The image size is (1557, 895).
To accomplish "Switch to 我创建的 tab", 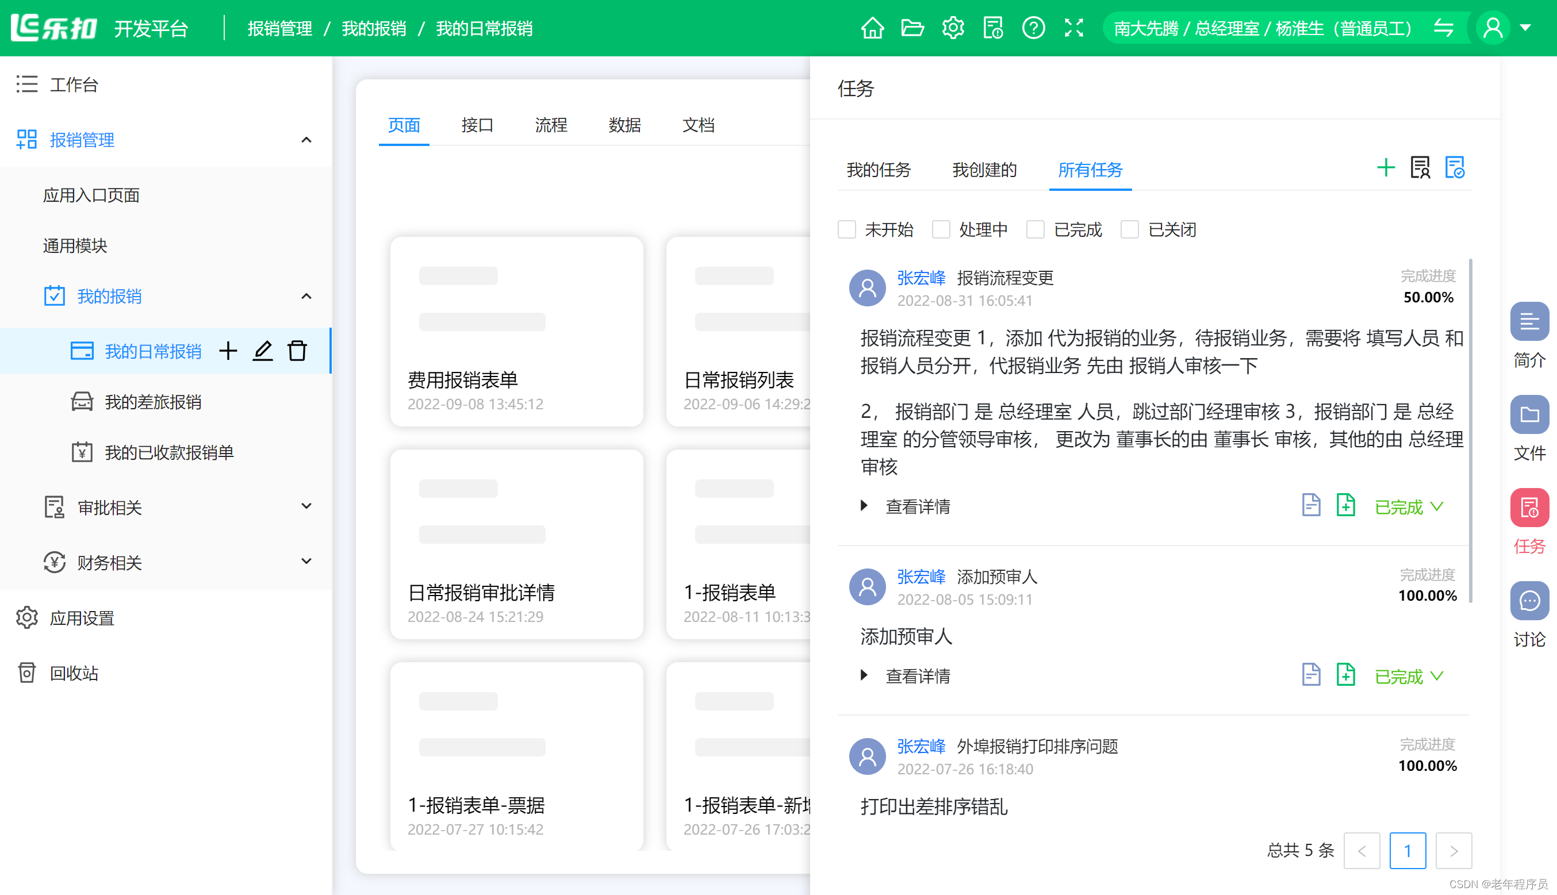I will click(984, 170).
